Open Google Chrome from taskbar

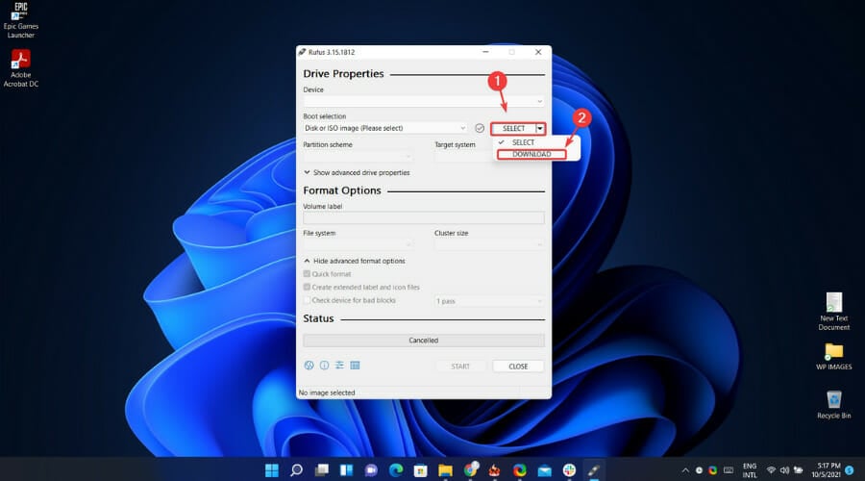click(470, 470)
